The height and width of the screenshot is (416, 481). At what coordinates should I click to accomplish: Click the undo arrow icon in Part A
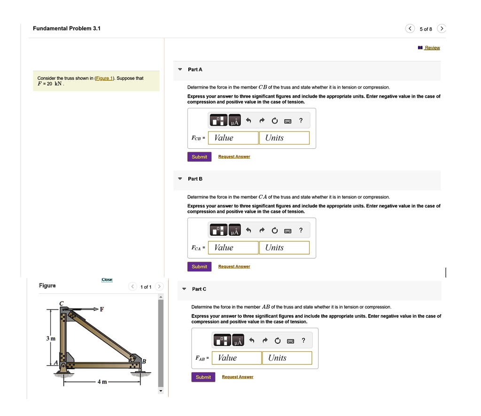click(x=248, y=120)
